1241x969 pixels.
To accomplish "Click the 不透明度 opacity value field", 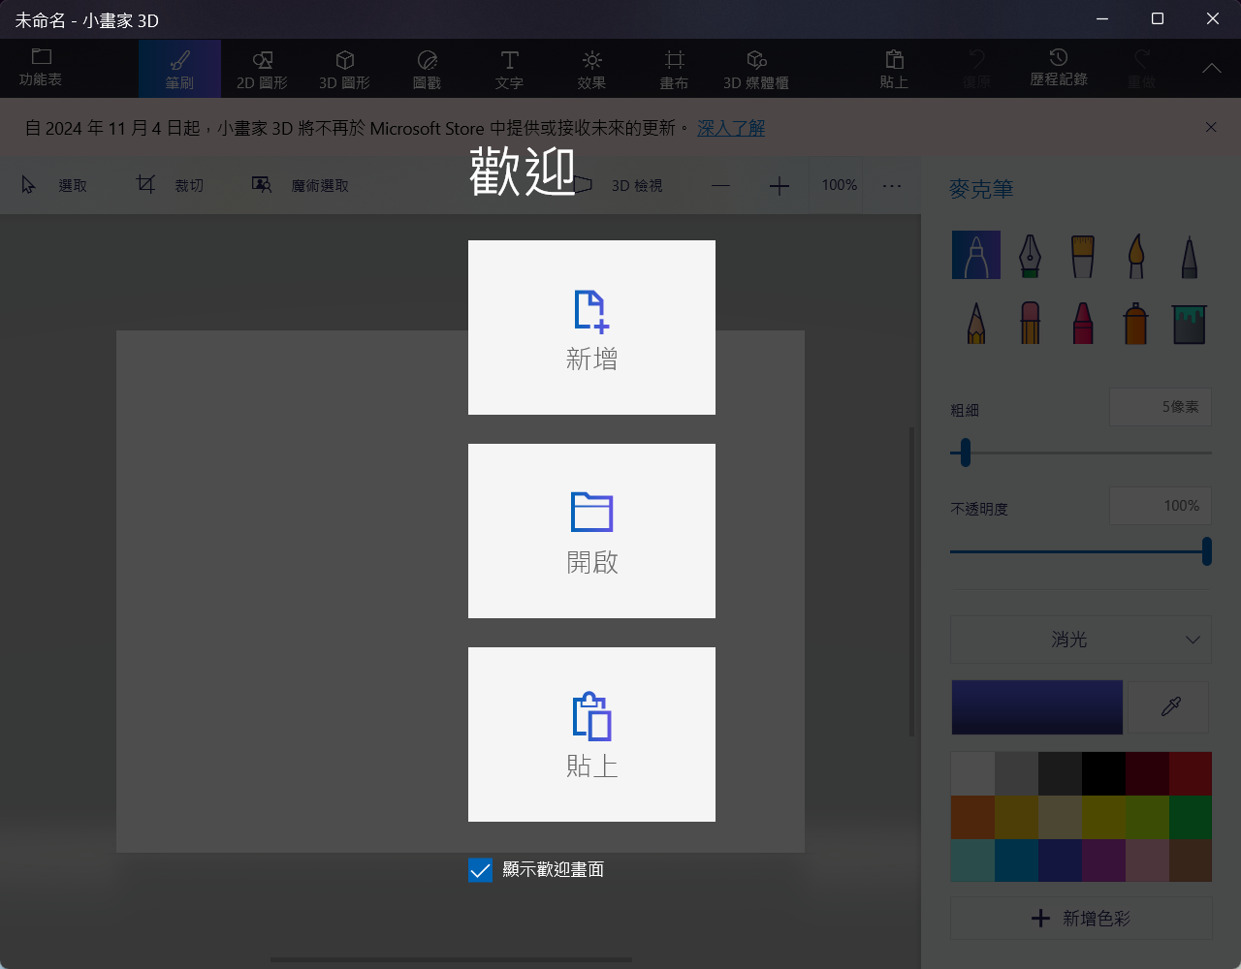I will [1161, 506].
